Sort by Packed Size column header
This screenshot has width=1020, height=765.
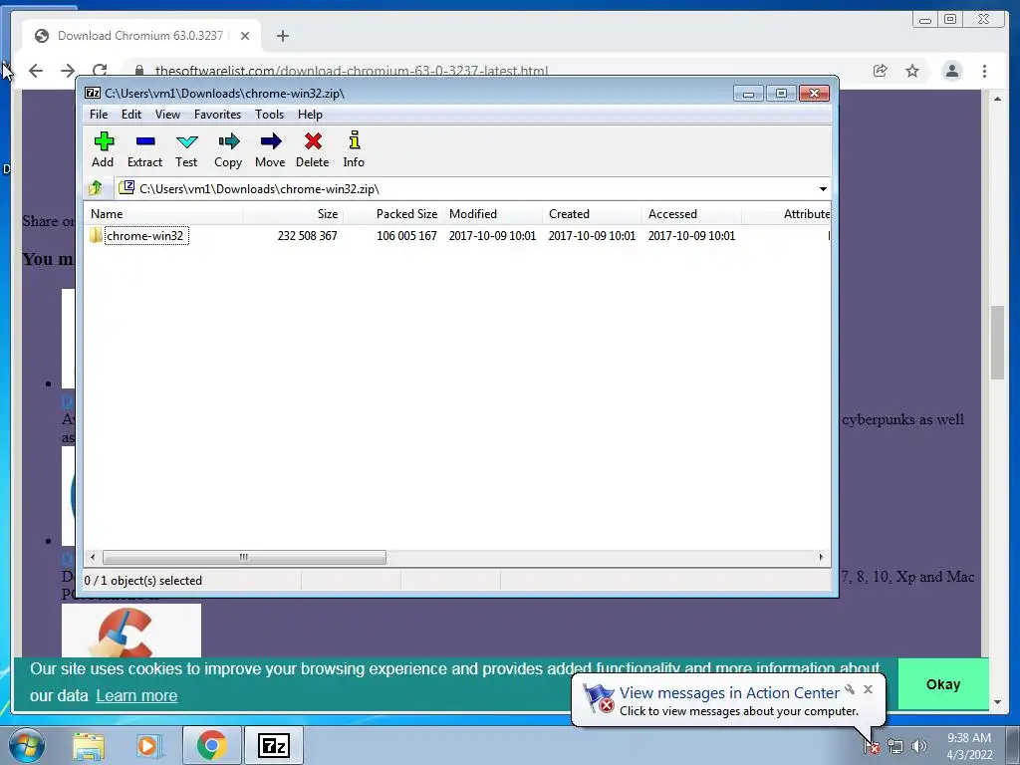point(392,214)
